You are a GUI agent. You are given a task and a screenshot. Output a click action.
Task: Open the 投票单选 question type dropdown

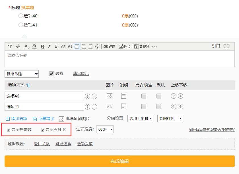point(22,74)
